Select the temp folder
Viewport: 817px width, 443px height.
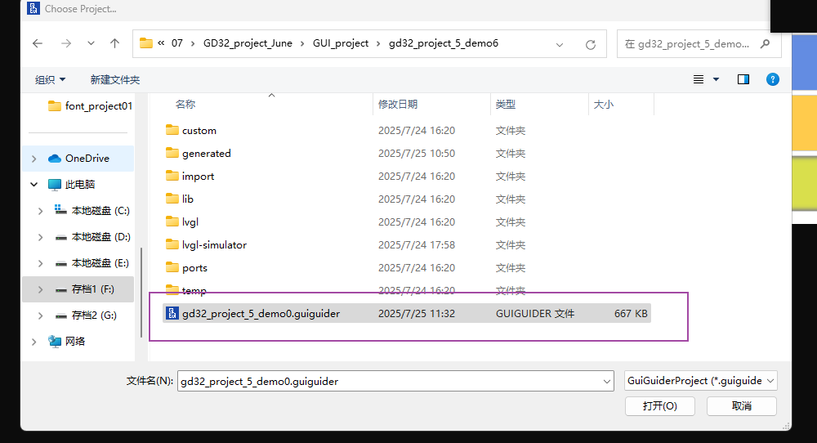[185, 290]
